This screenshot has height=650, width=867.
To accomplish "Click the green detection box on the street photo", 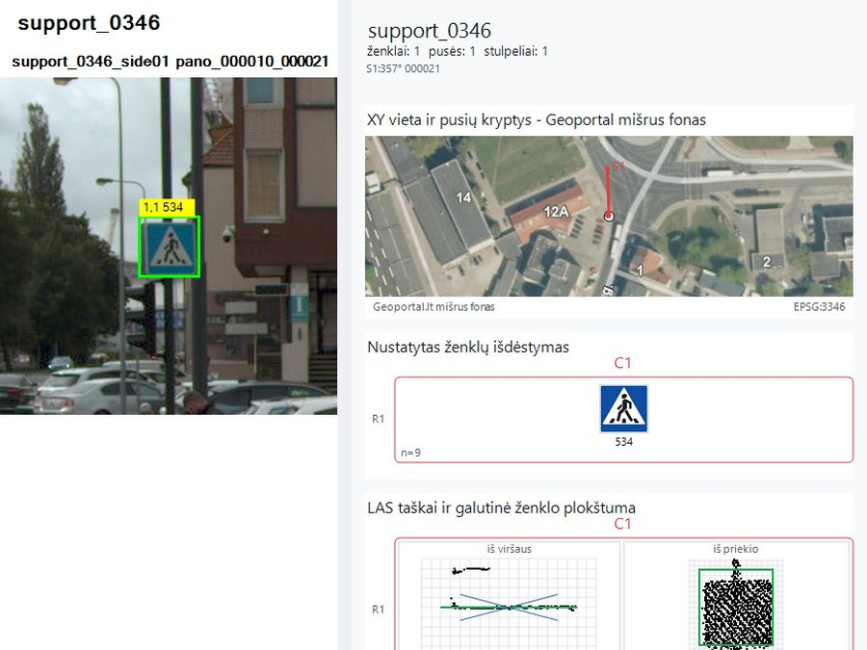I will coord(170,247).
